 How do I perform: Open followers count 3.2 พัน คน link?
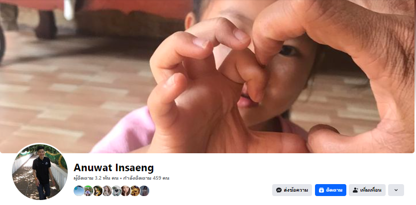pos(96,178)
